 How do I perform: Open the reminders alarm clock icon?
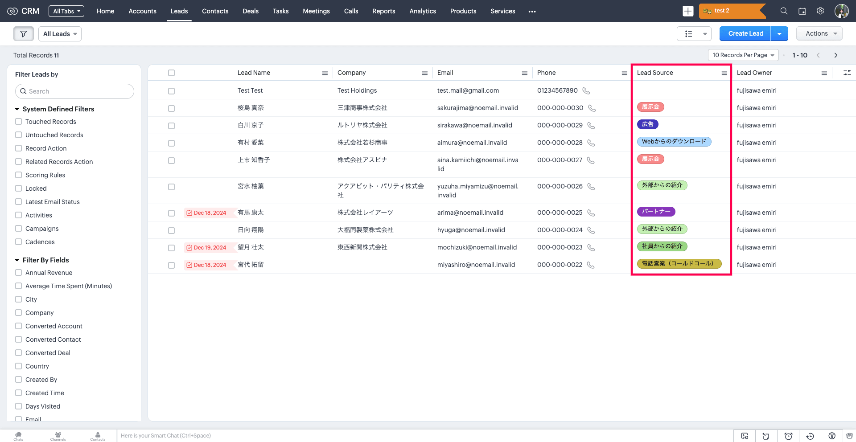click(788, 436)
